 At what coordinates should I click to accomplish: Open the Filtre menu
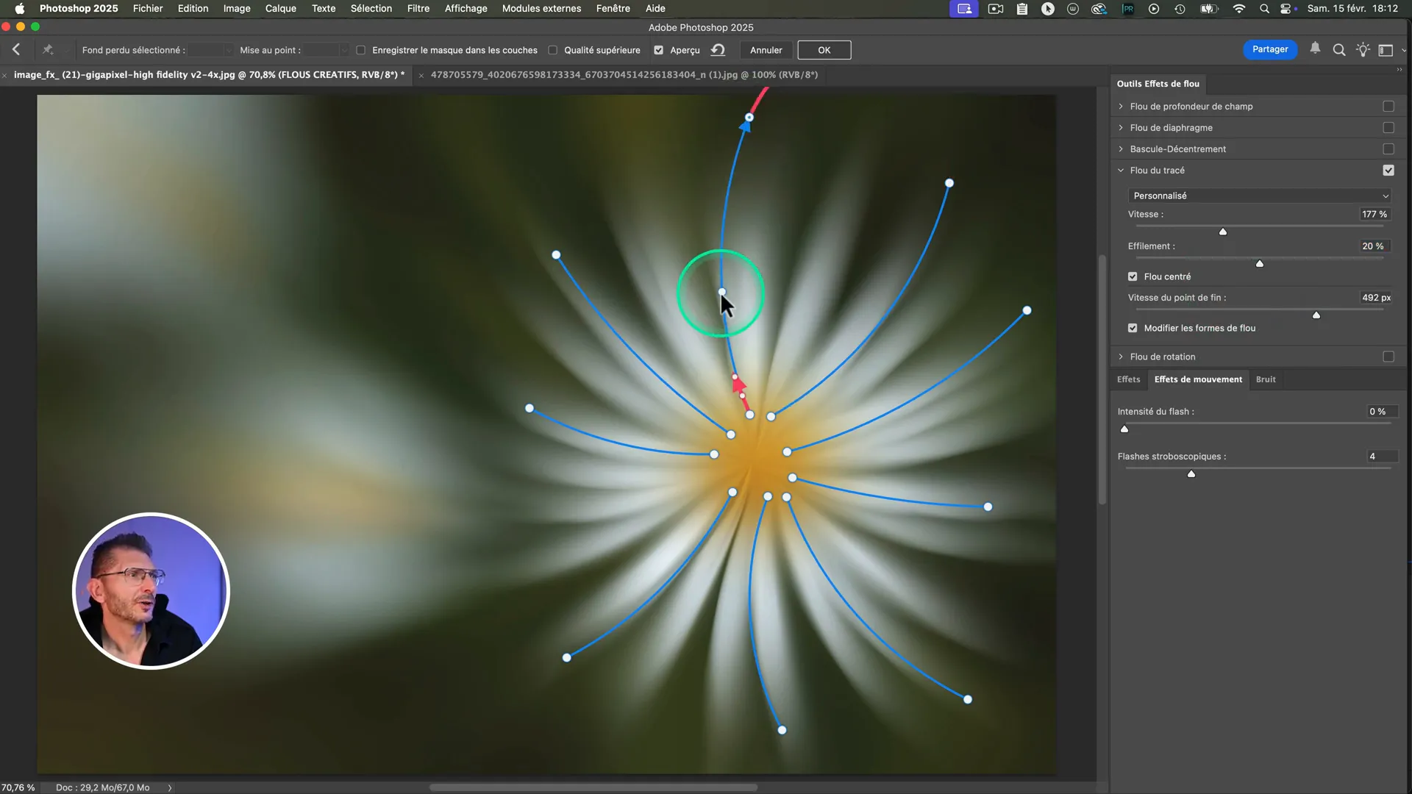tap(418, 9)
